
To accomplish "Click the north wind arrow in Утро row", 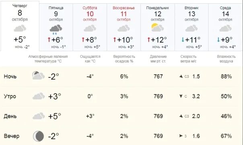I will 181,96.
